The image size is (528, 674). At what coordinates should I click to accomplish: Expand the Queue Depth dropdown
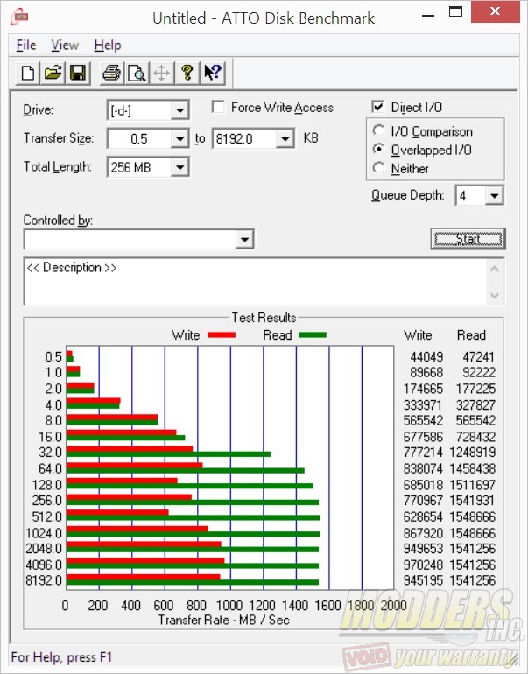pos(494,196)
